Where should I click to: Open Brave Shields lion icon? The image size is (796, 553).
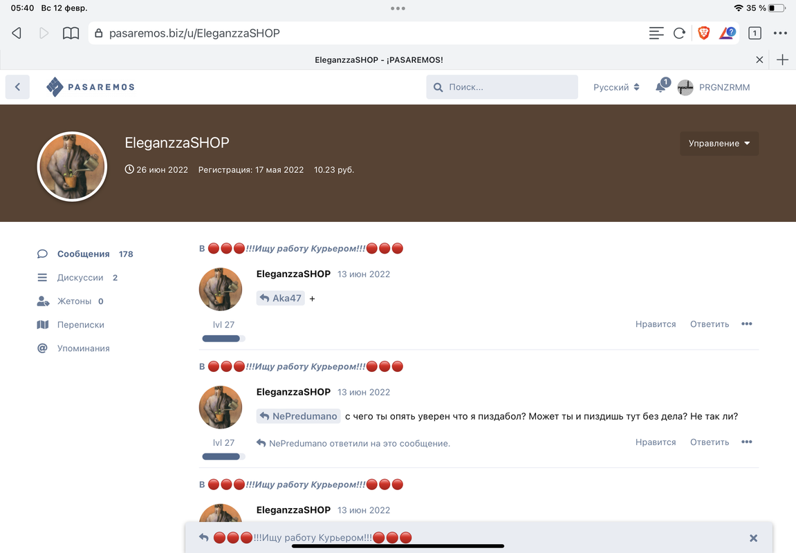(703, 33)
